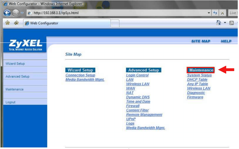The height and width of the screenshot is (149, 239).
Task: Click the Stop loading X icon
Action: coord(222,13)
